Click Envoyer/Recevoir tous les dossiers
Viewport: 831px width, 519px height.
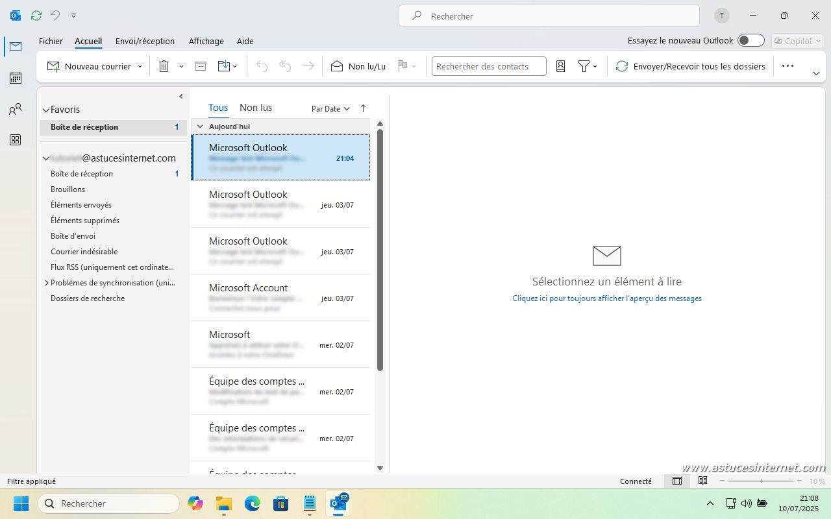tap(691, 66)
